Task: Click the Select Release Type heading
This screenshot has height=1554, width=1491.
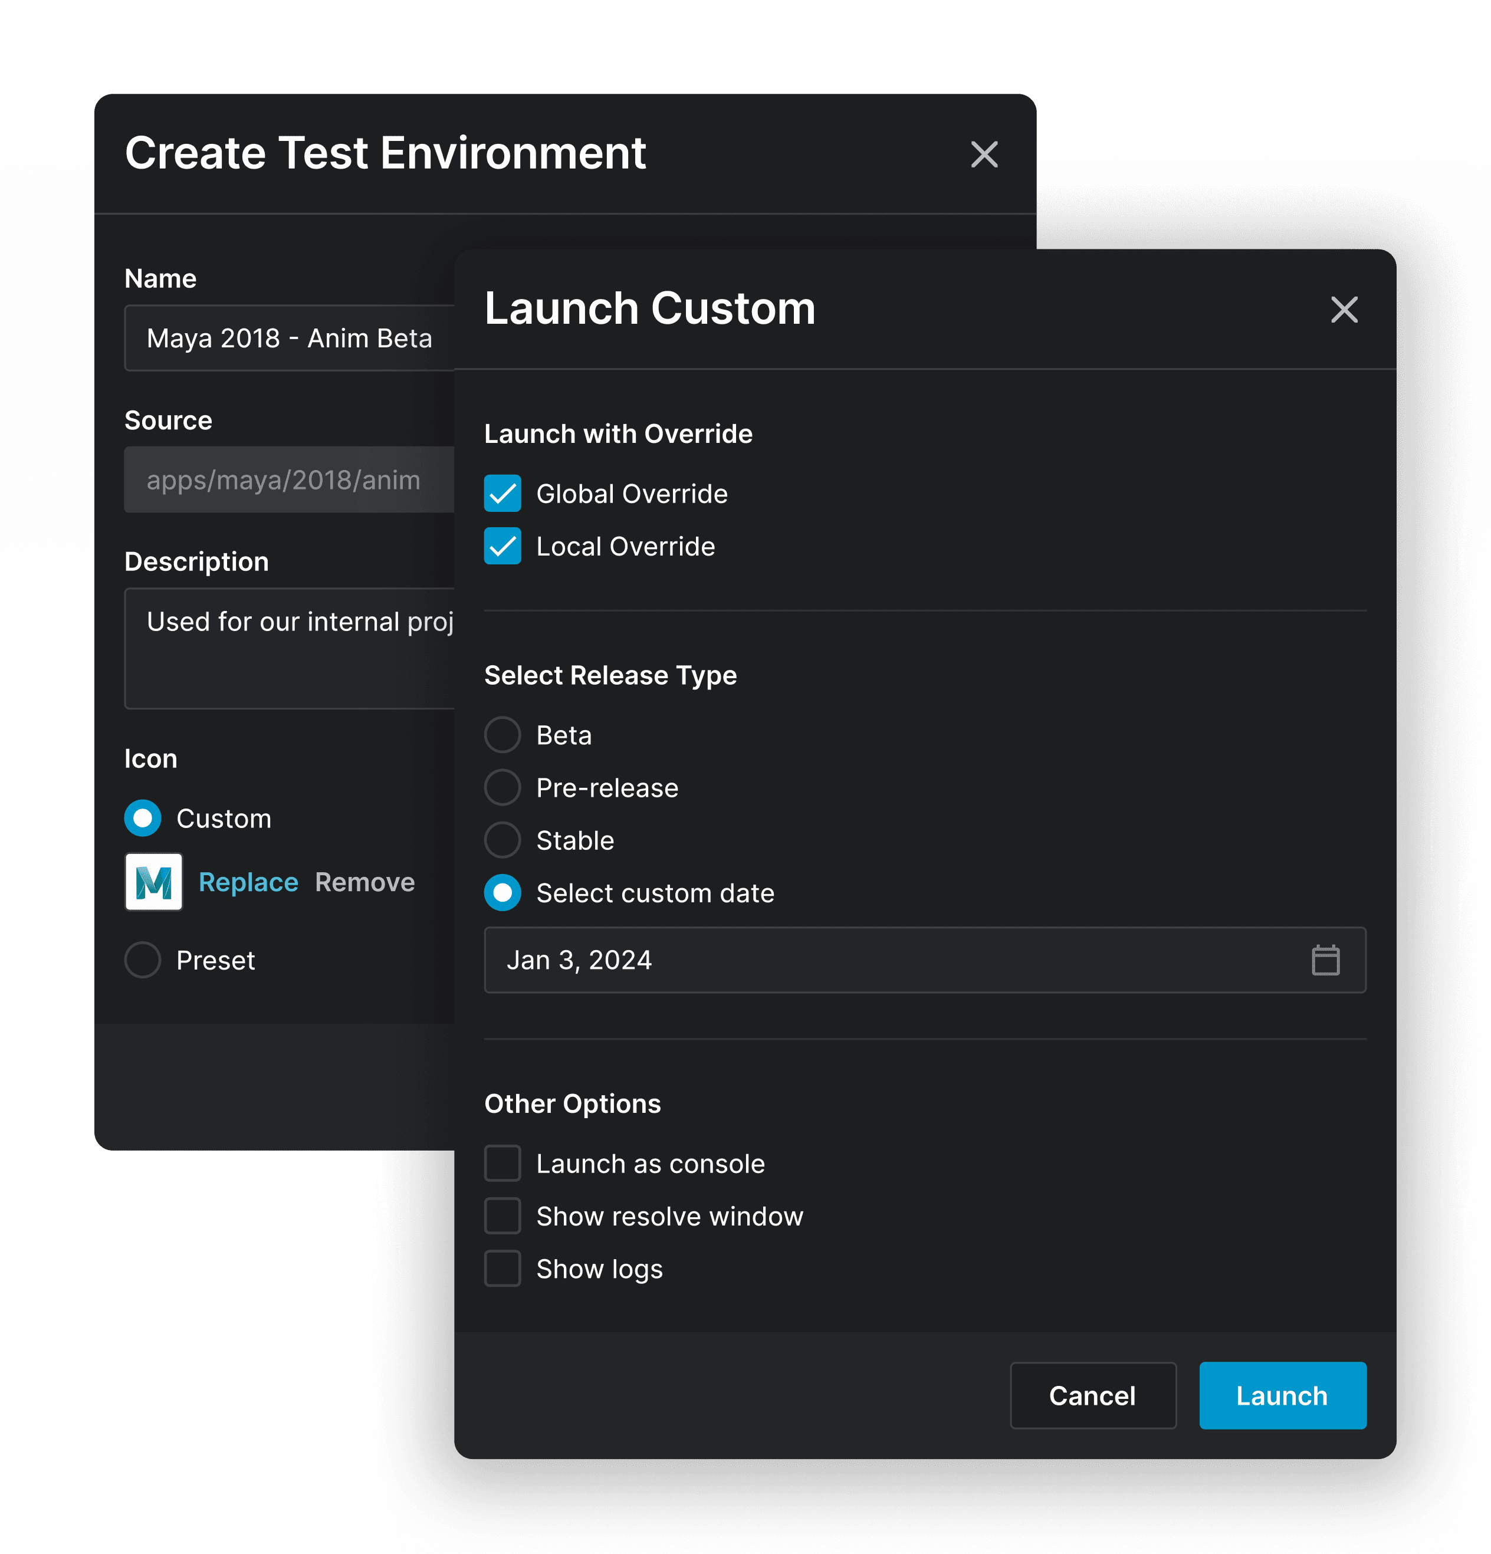Action: 610,675
